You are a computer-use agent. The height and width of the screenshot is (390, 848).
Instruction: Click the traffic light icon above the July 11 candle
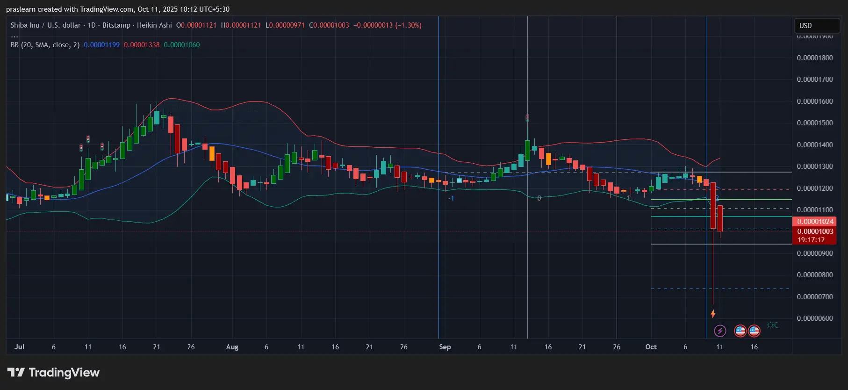(x=88, y=139)
